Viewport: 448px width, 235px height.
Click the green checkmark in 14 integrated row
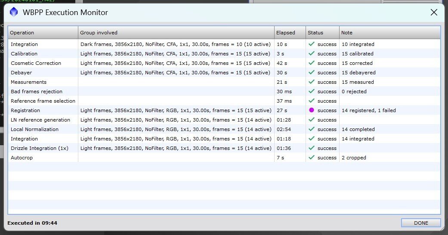point(312,138)
